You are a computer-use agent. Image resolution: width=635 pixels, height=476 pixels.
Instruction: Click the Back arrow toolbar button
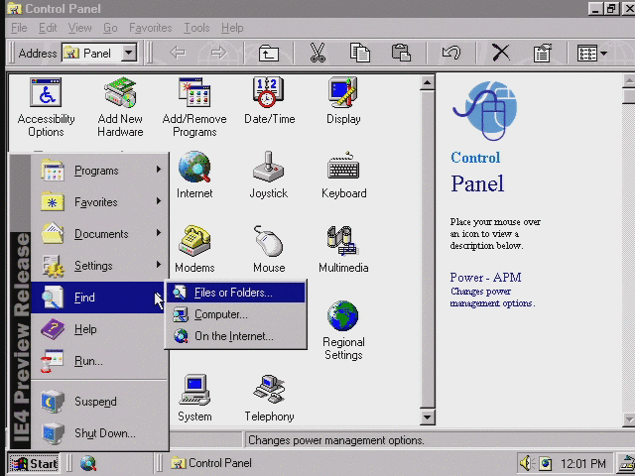pyautogui.click(x=178, y=53)
